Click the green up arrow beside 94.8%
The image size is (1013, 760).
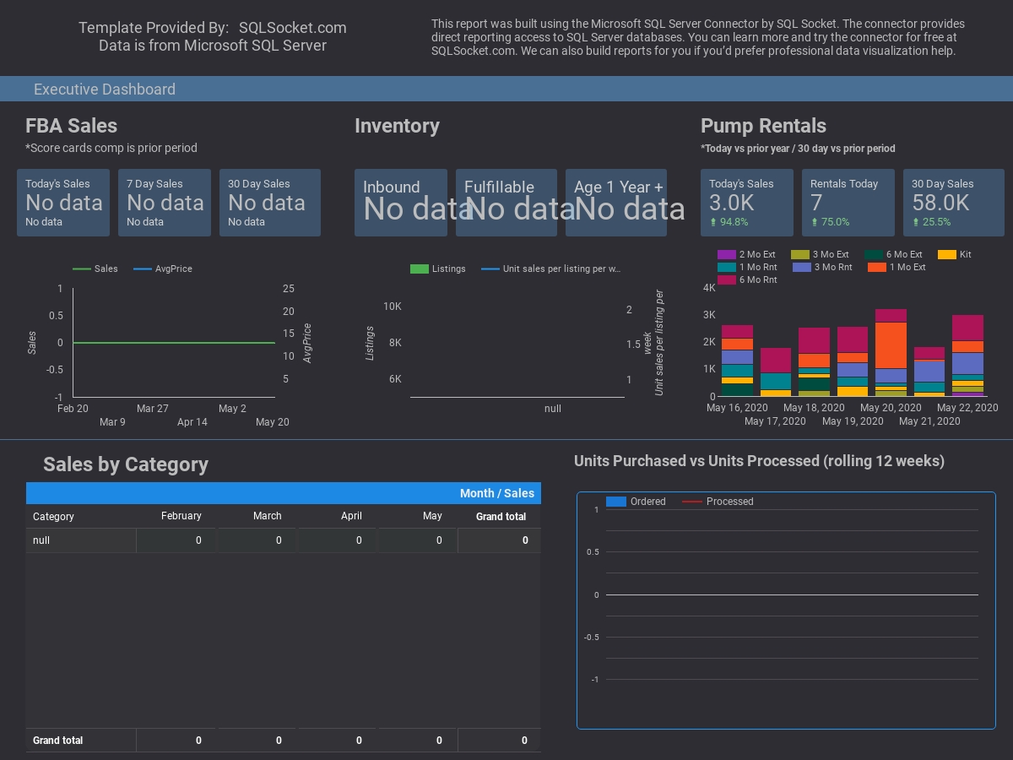(x=713, y=222)
